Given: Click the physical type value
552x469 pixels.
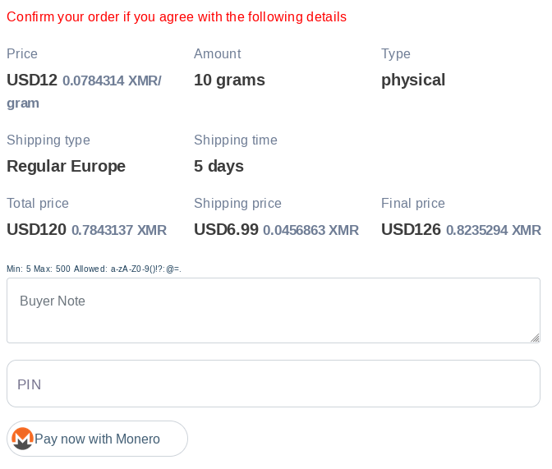Looking at the screenshot, I should coord(413,80).
